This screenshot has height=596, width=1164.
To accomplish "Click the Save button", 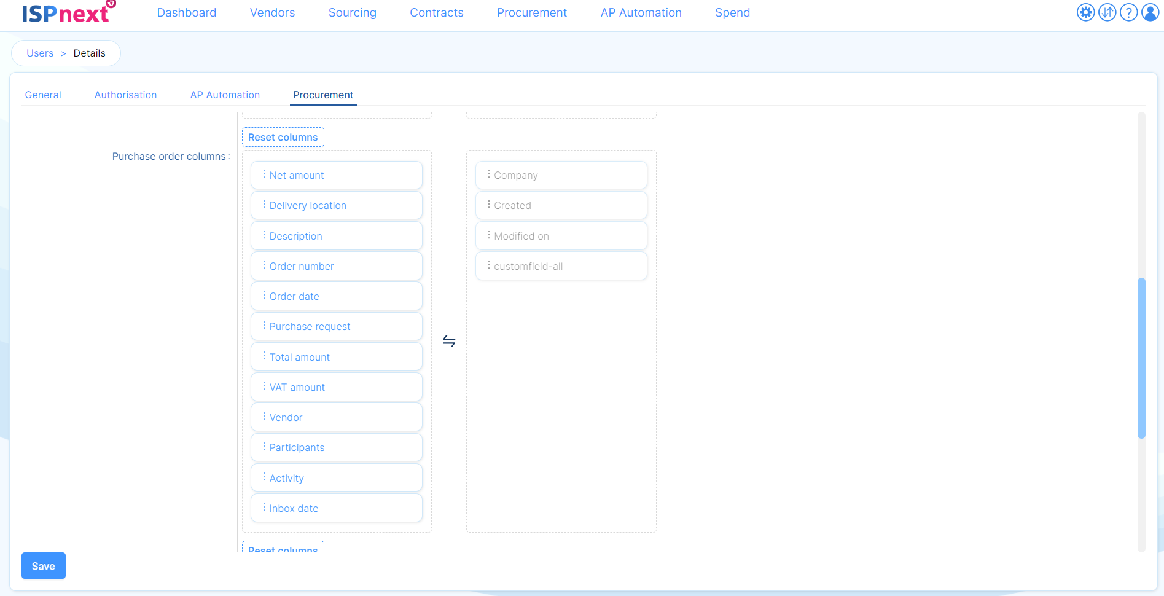I will pyautogui.click(x=44, y=566).
